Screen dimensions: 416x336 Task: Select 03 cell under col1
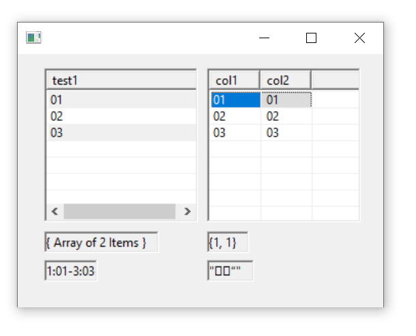coord(235,132)
